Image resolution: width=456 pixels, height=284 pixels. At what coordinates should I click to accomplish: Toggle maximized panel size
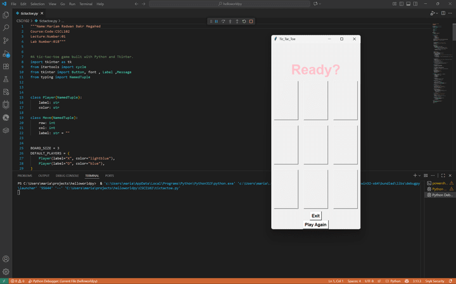tap(443, 175)
